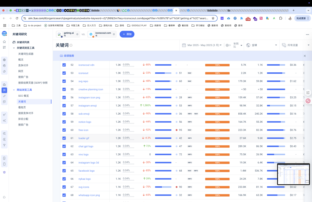Reload the page in browser toolbar
Viewport: 312px width, 202px height.
point(17,18)
